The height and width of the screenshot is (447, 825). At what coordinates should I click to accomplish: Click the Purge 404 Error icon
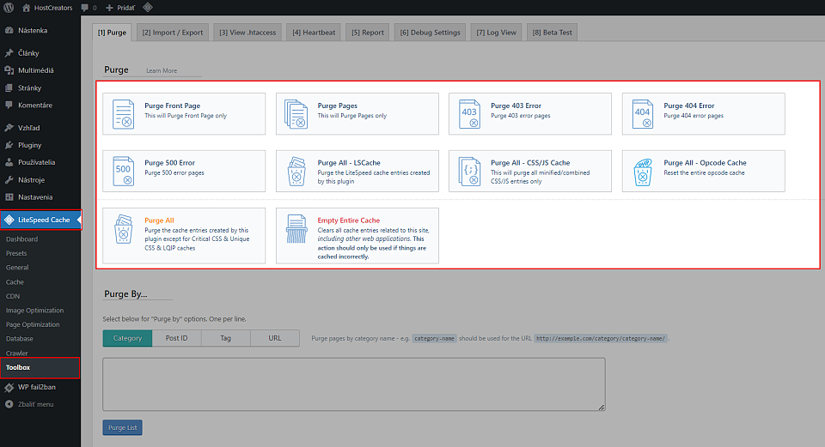[x=643, y=114]
